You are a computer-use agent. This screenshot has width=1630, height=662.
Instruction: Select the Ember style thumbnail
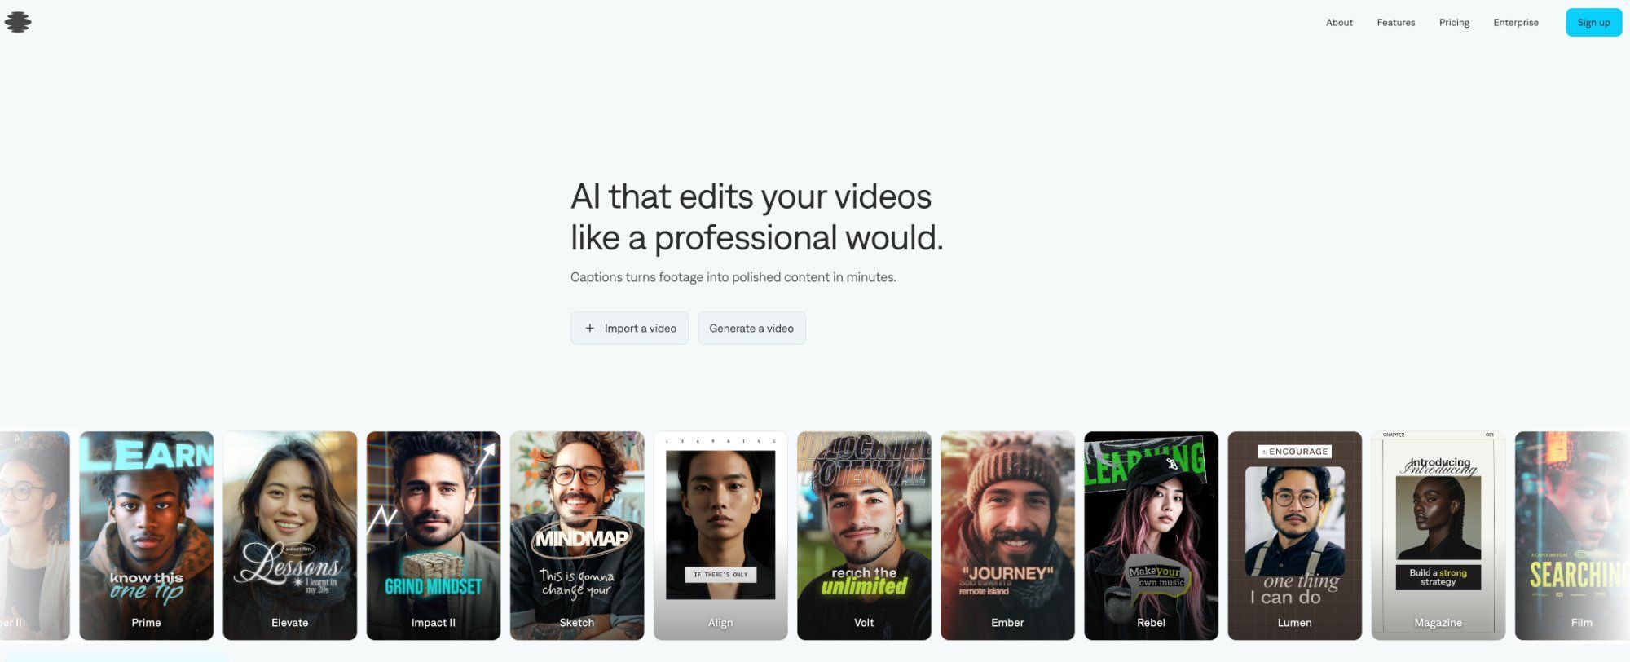(x=1007, y=536)
